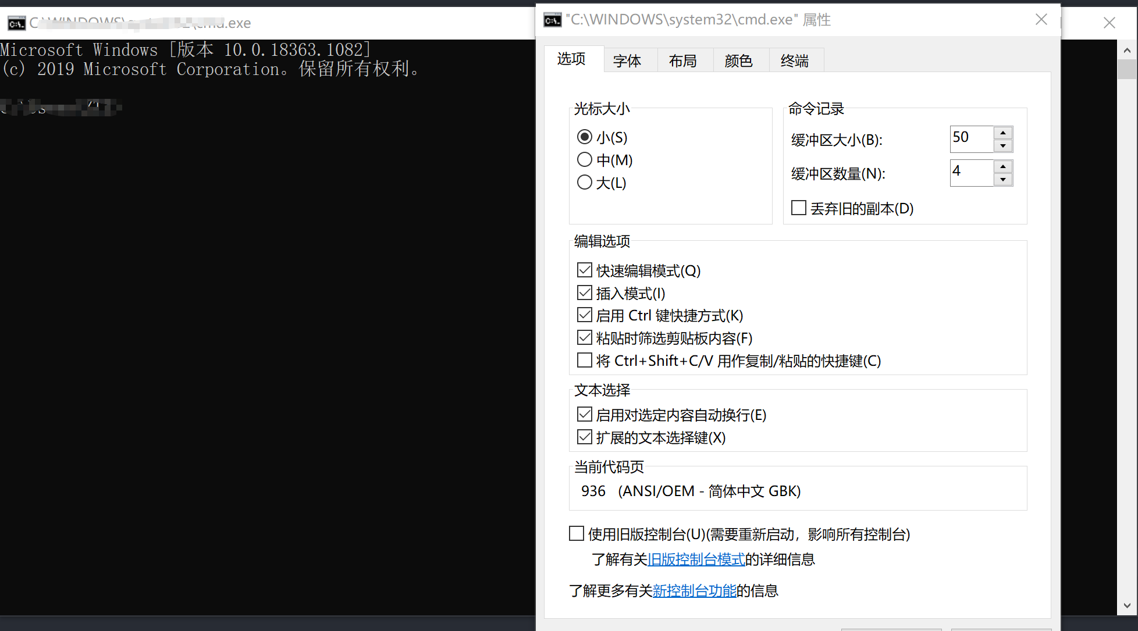Decrease 缓冲区大小 with the down arrow

(1003, 146)
